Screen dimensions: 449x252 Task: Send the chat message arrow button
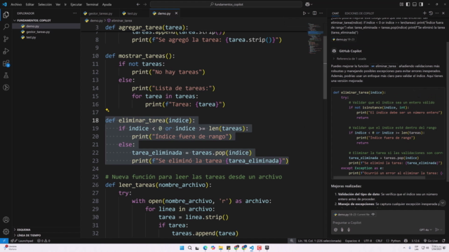coord(436,230)
